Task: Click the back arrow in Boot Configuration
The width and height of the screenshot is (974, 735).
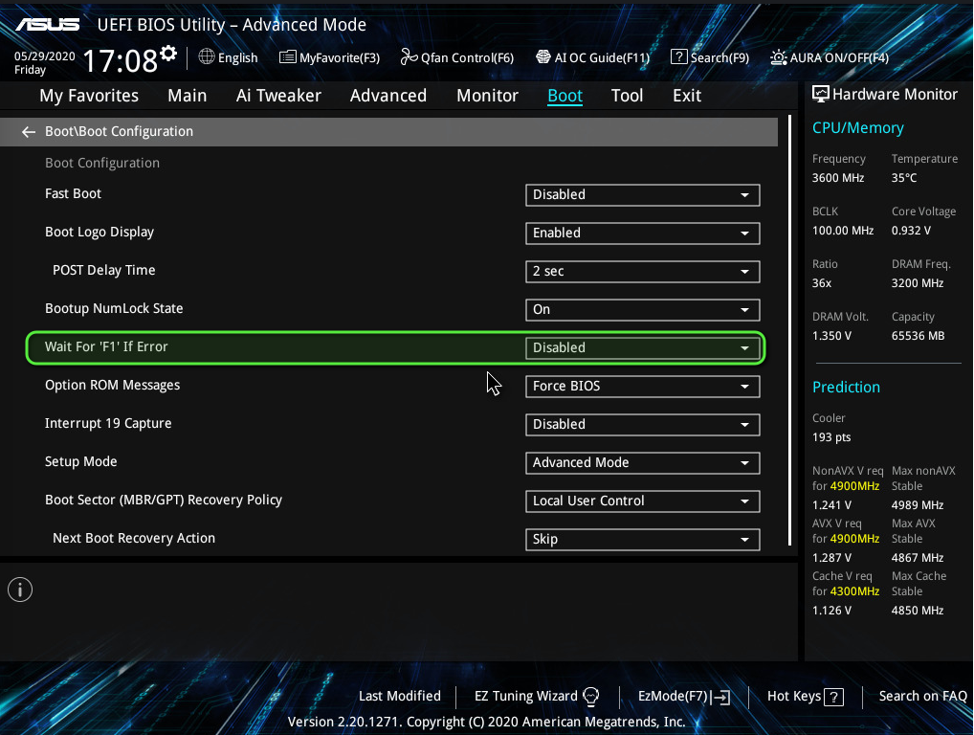Action: point(29,132)
